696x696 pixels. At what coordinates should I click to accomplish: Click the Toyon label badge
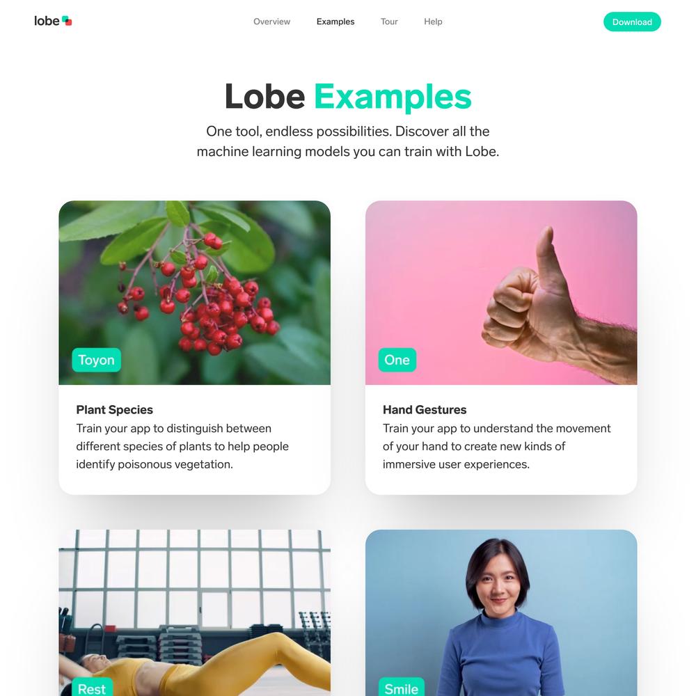[96, 360]
